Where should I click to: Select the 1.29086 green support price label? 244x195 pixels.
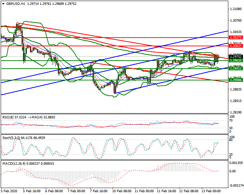(x=236, y=80)
